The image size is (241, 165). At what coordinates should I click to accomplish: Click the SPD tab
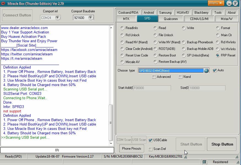(147, 18)
